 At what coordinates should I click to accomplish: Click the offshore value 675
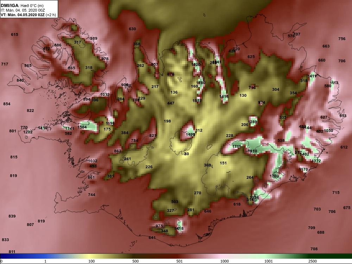[x=347, y=208]
